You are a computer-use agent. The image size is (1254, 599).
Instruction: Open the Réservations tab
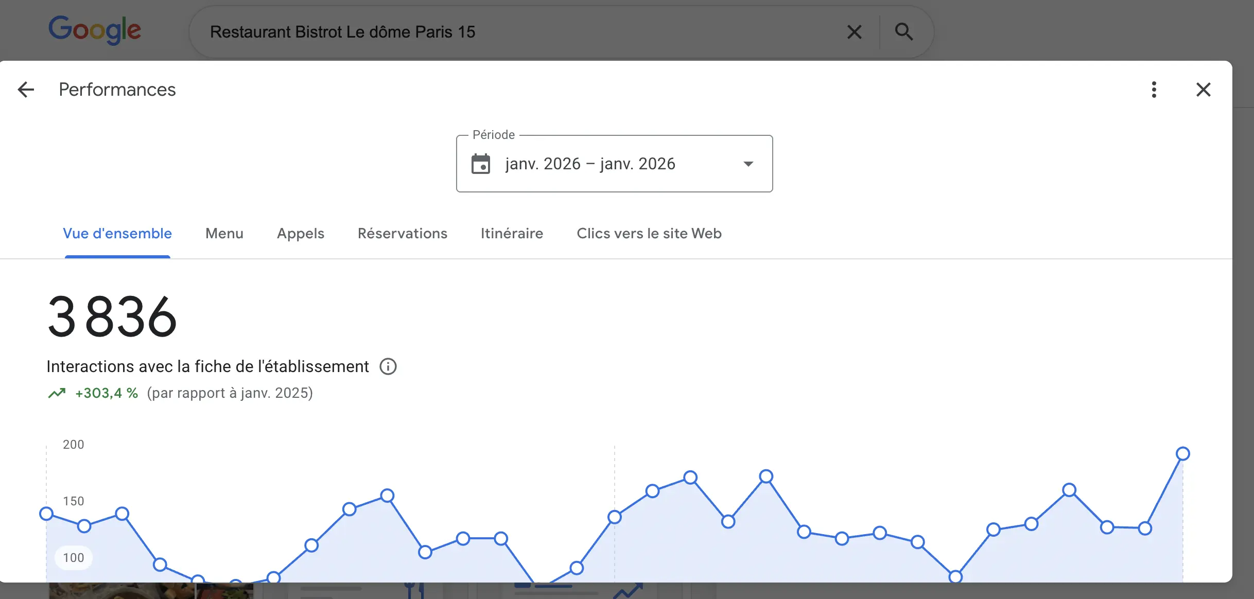pyautogui.click(x=403, y=234)
